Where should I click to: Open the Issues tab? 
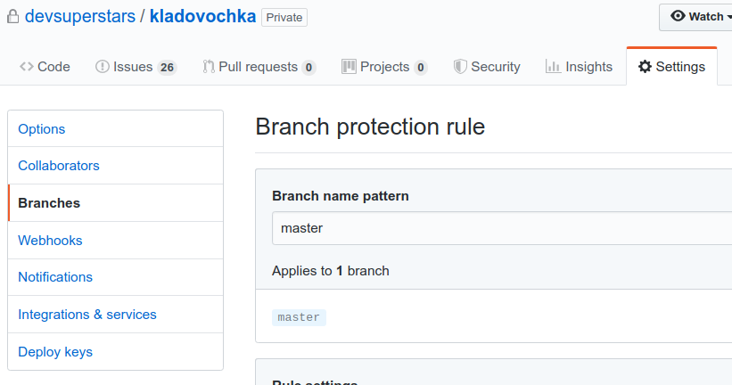pos(136,67)
